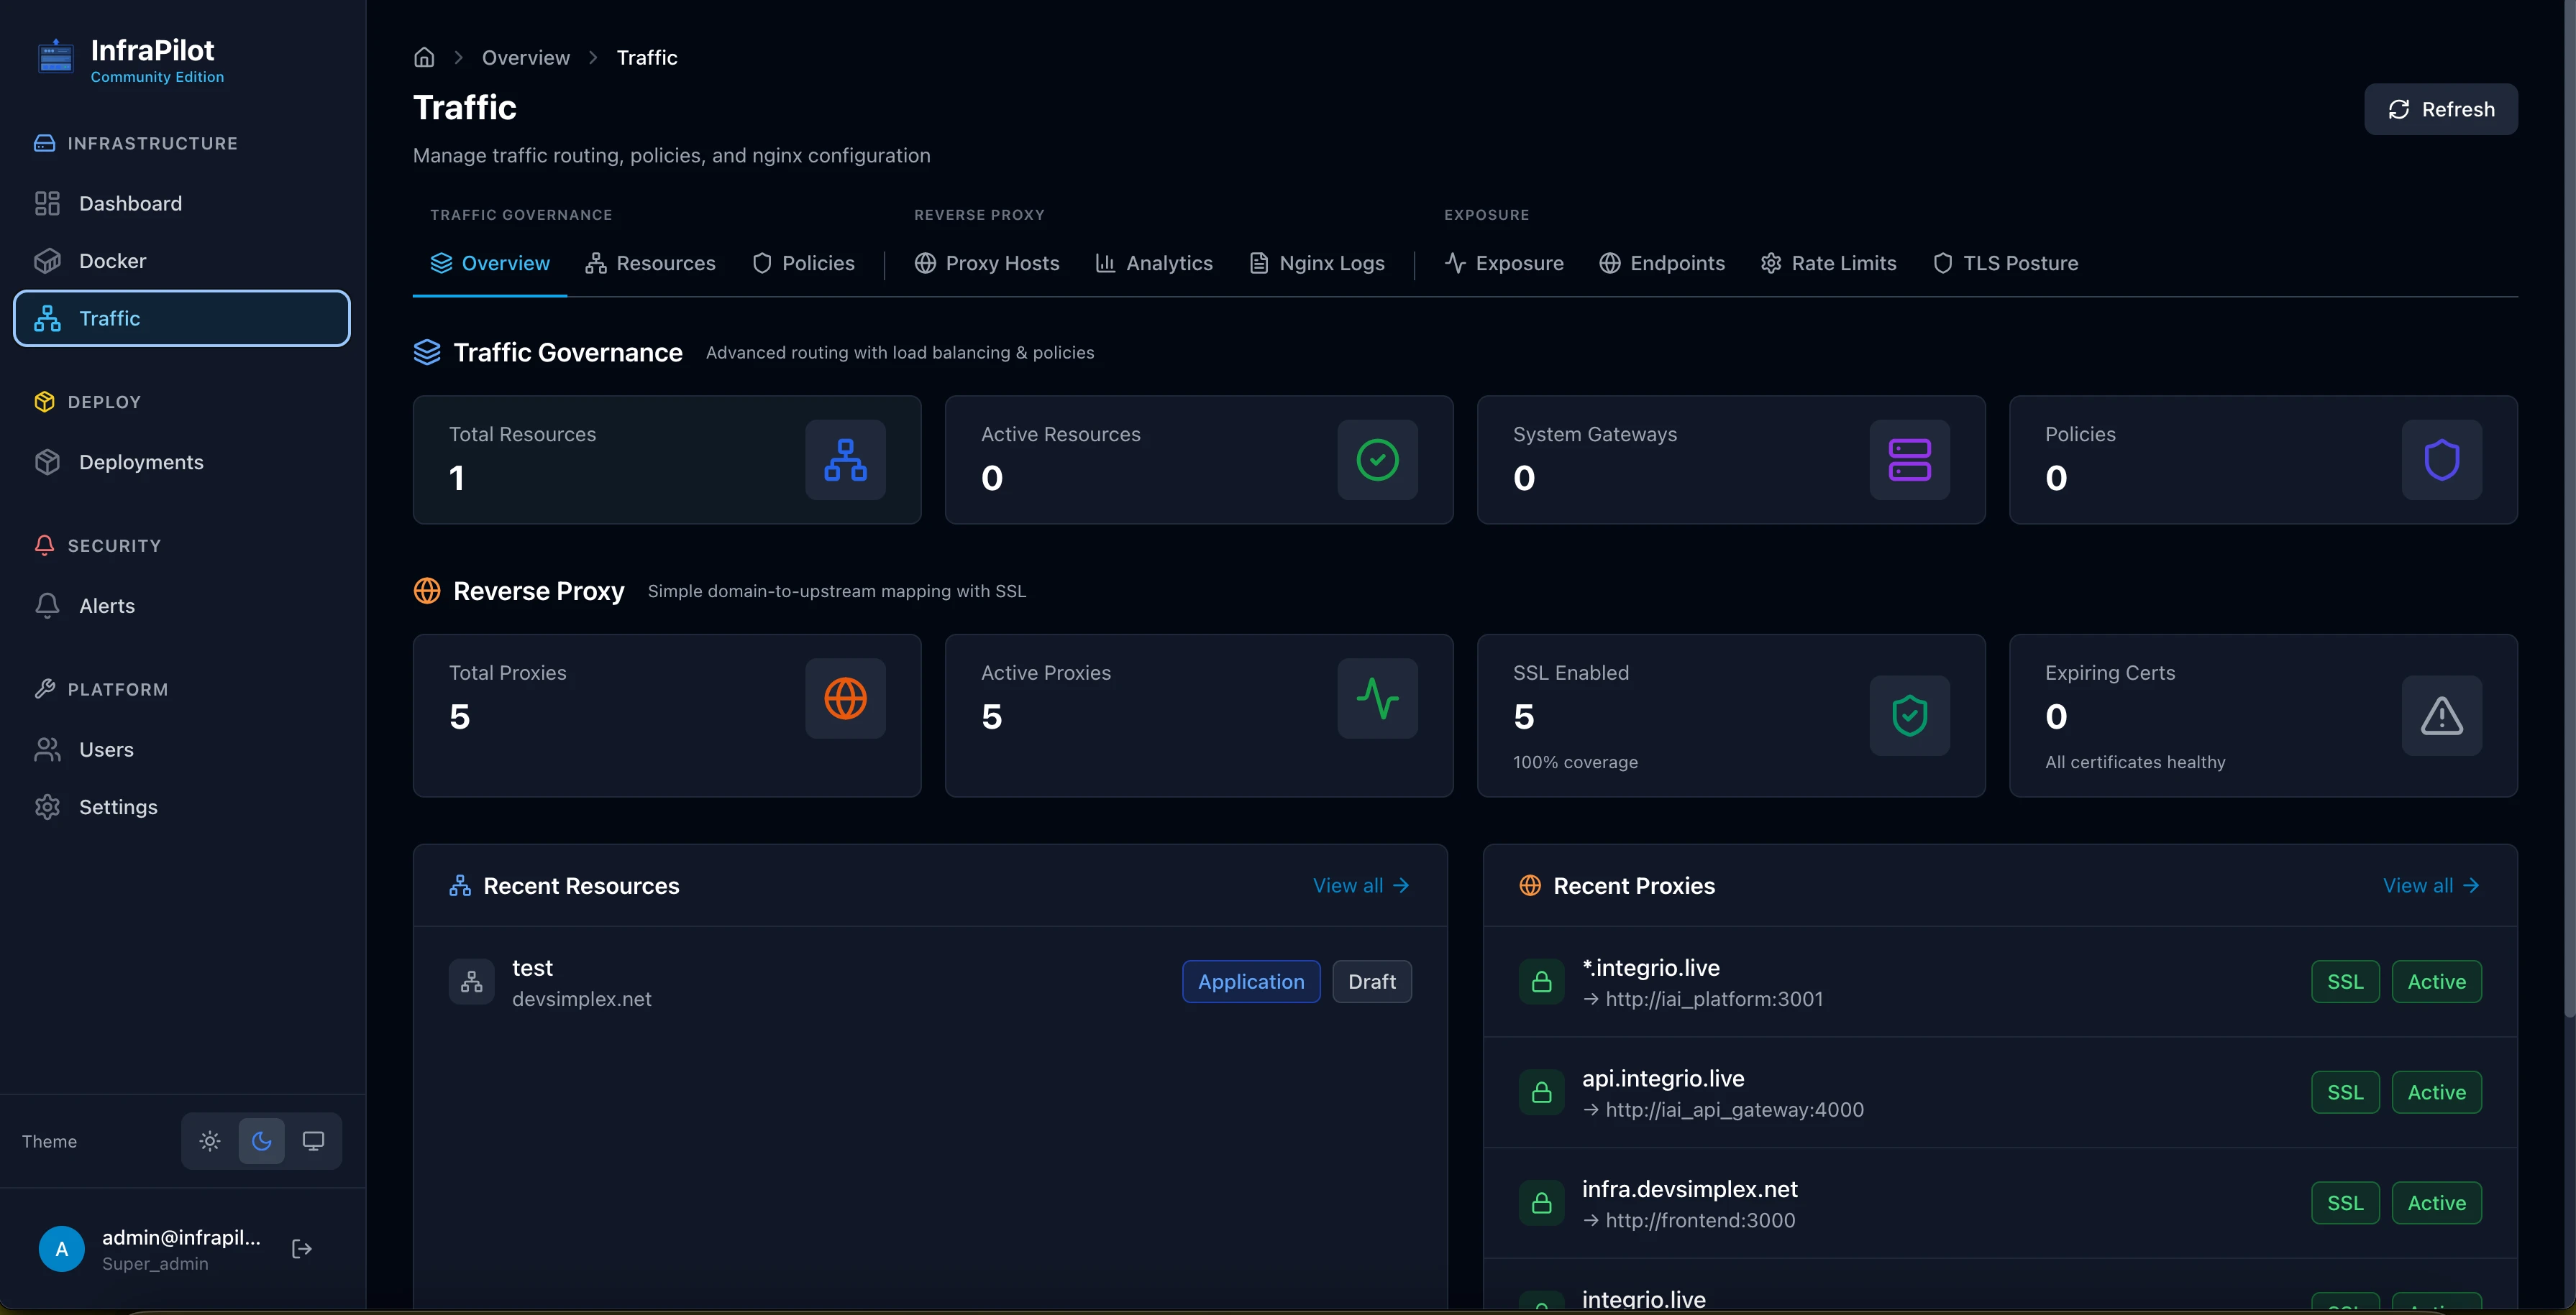This screenshot has width=2576, height=1315.
Task: Open Docker in the sidebar
Action: [112, 261]
